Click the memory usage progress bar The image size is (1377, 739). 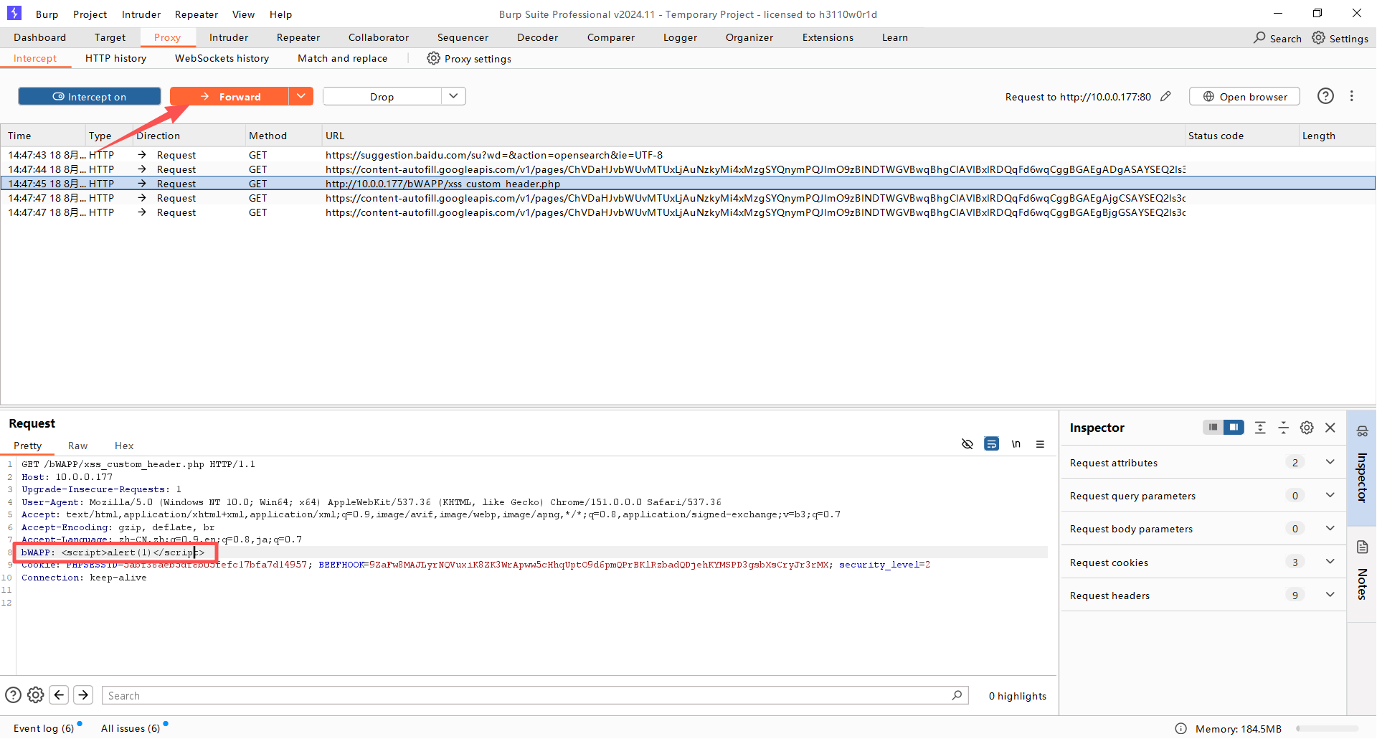(1327, 728)
